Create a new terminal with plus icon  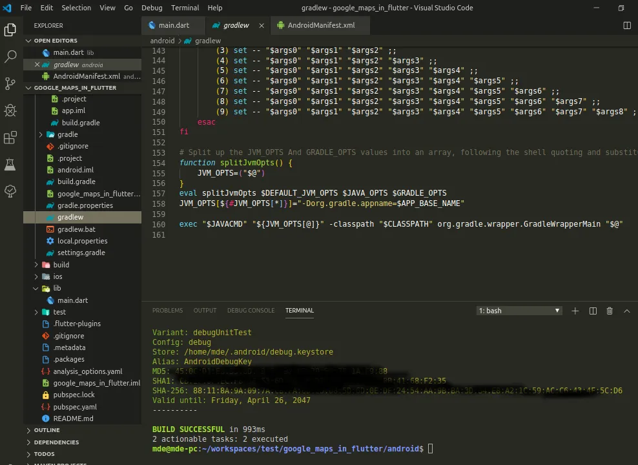click(575, 311)
